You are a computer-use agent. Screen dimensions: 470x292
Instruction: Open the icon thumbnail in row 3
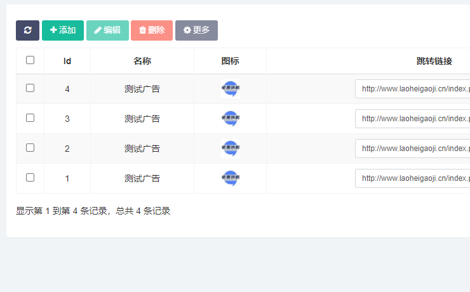231,119
